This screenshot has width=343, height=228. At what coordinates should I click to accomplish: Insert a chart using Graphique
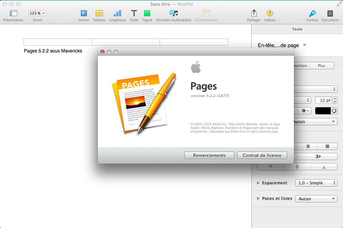coord(117,13)
